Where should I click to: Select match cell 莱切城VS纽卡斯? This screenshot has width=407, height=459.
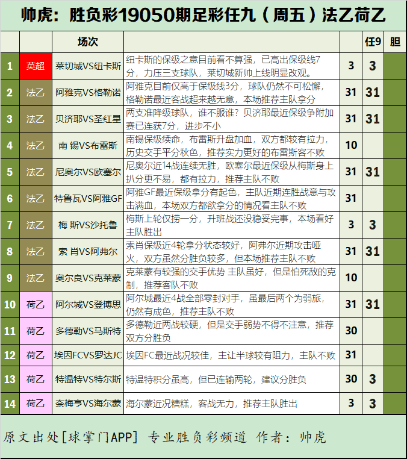pyautogui.click(x=88, y=66)
